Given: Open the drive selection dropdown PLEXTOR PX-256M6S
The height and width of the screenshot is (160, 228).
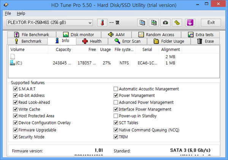Looking at the screenshot, I should [49, 23].
